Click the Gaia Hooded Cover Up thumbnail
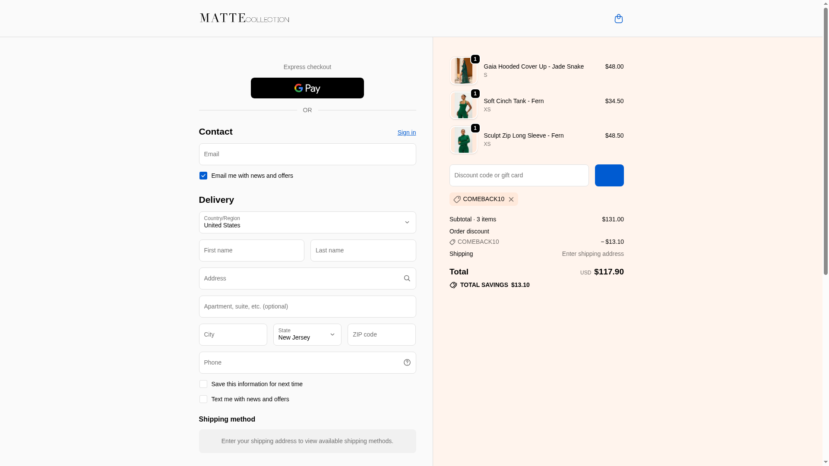 [x=463, y=71]
